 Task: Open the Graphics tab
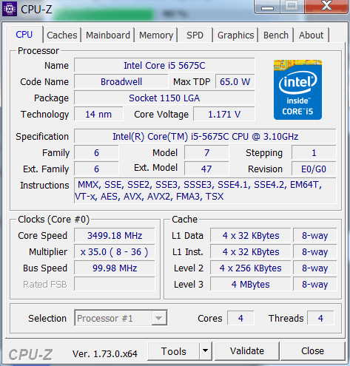click(x=235, y=35)
